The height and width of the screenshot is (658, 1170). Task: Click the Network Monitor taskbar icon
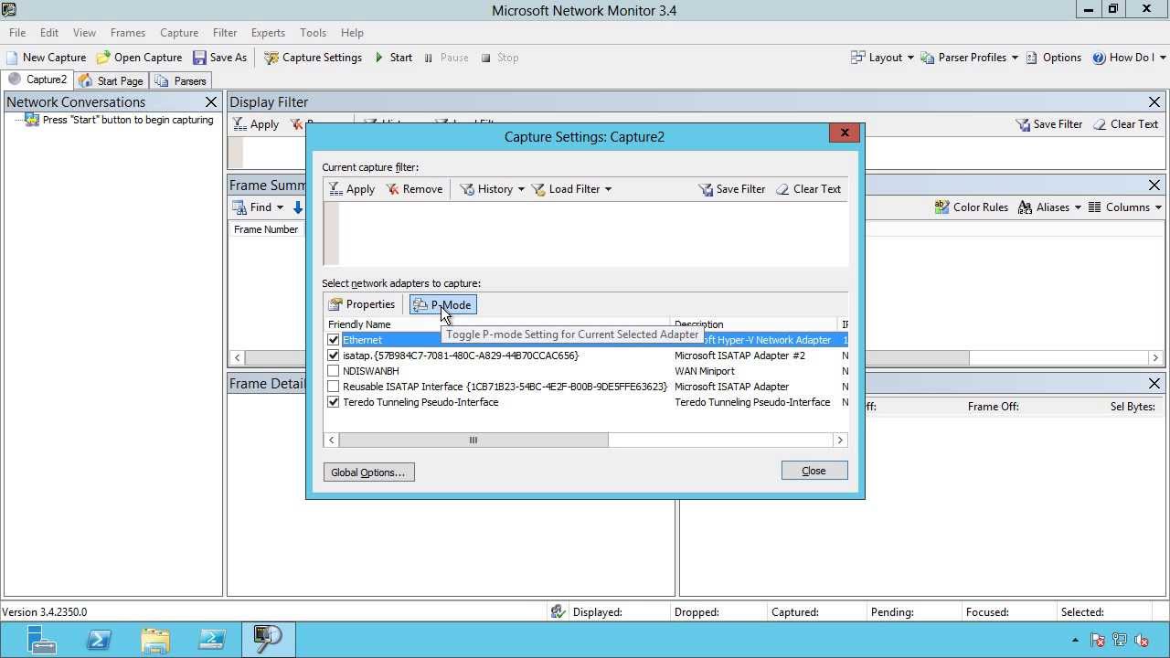(268, 640)
